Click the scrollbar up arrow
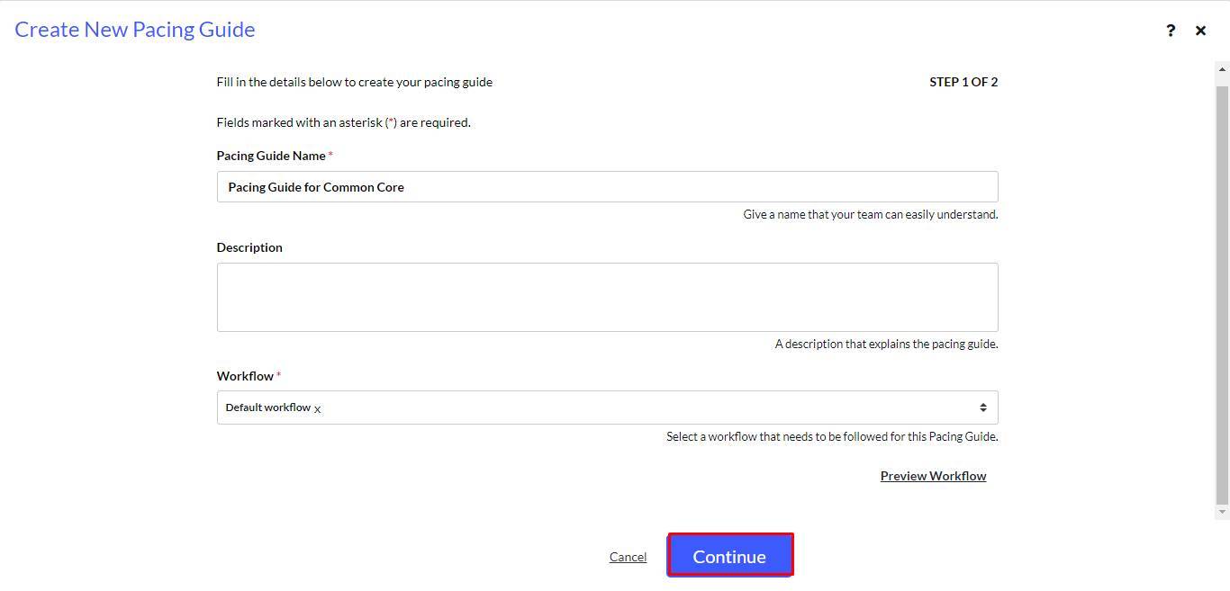1230x591 pixels. point(1222,69)
